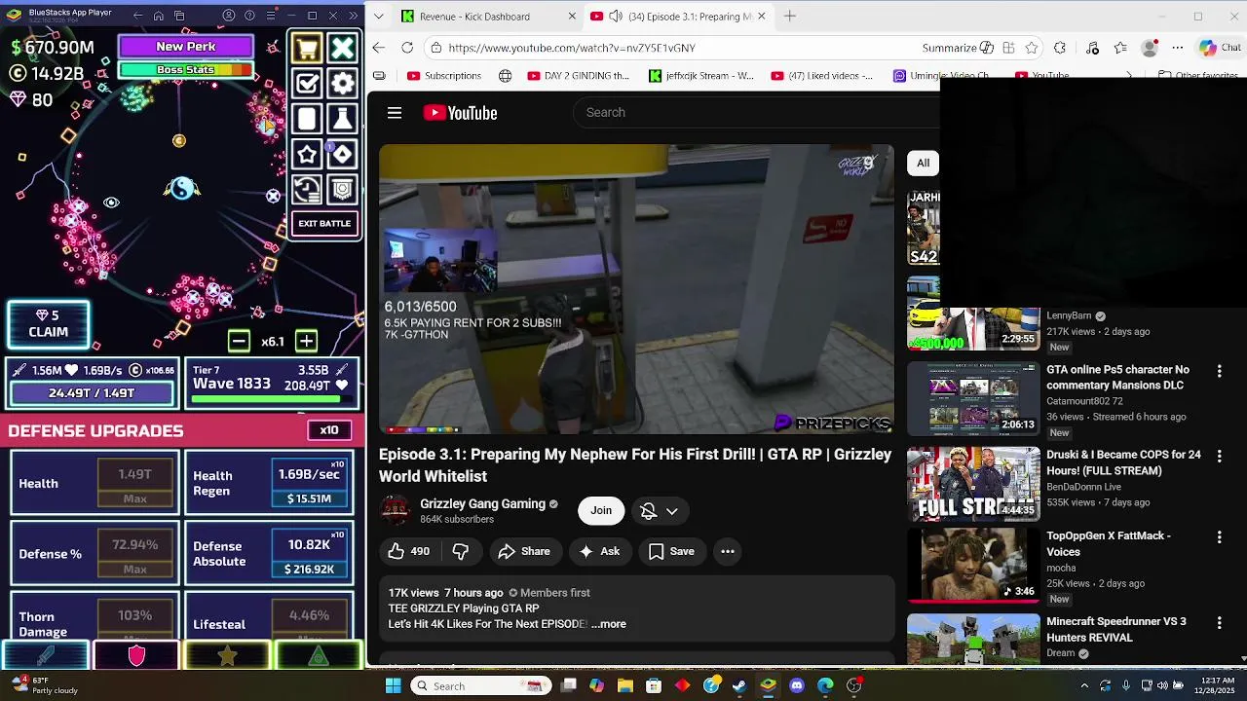Open the cards icon in game menu
The image size is (1247, 701).
[x=307, y=119]
